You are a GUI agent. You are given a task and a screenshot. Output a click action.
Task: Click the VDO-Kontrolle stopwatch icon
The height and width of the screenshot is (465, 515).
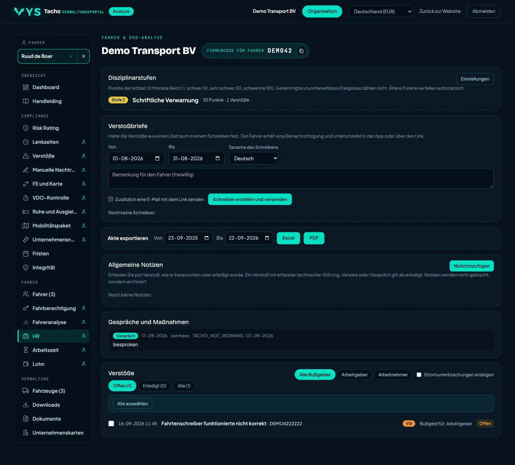point(26,198)
